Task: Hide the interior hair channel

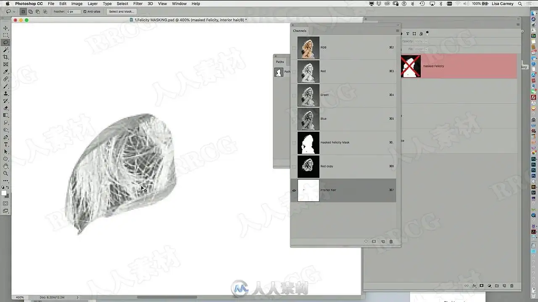Action: coord(294,190)
